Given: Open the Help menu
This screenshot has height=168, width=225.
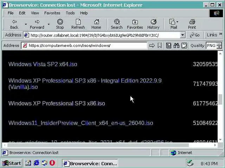Looking at the screenshot, I should 84,13.
